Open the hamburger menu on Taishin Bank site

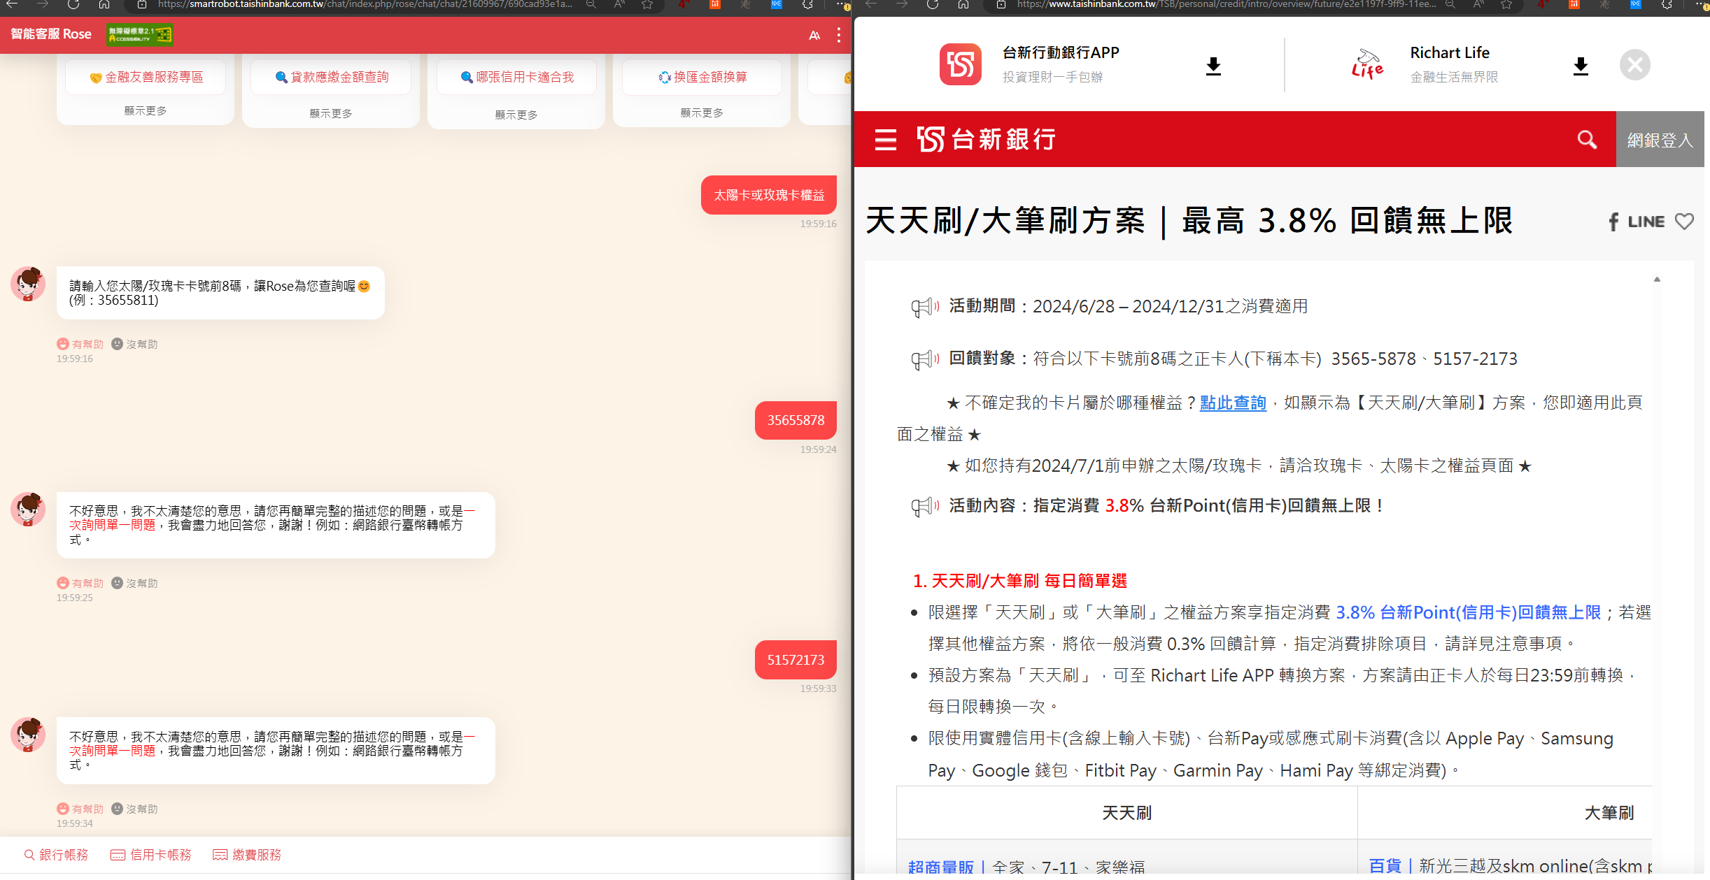pyautogui.click(x=885, y=140)
